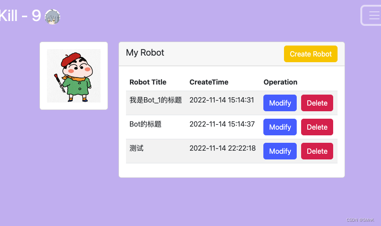Modify the robot '我是Bot_1的标题'
Viewport: 381px width, 226px height.
click(280, 103)
